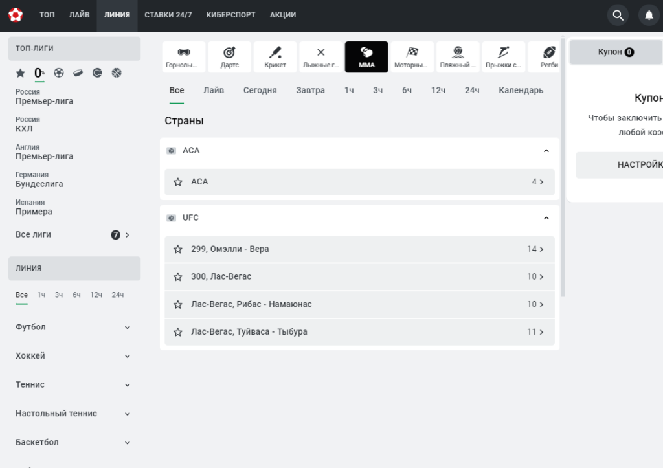Open 299, Омэлли - Вера event row
The height and width of the screenshot is (468, 663).
click(359, 249)
